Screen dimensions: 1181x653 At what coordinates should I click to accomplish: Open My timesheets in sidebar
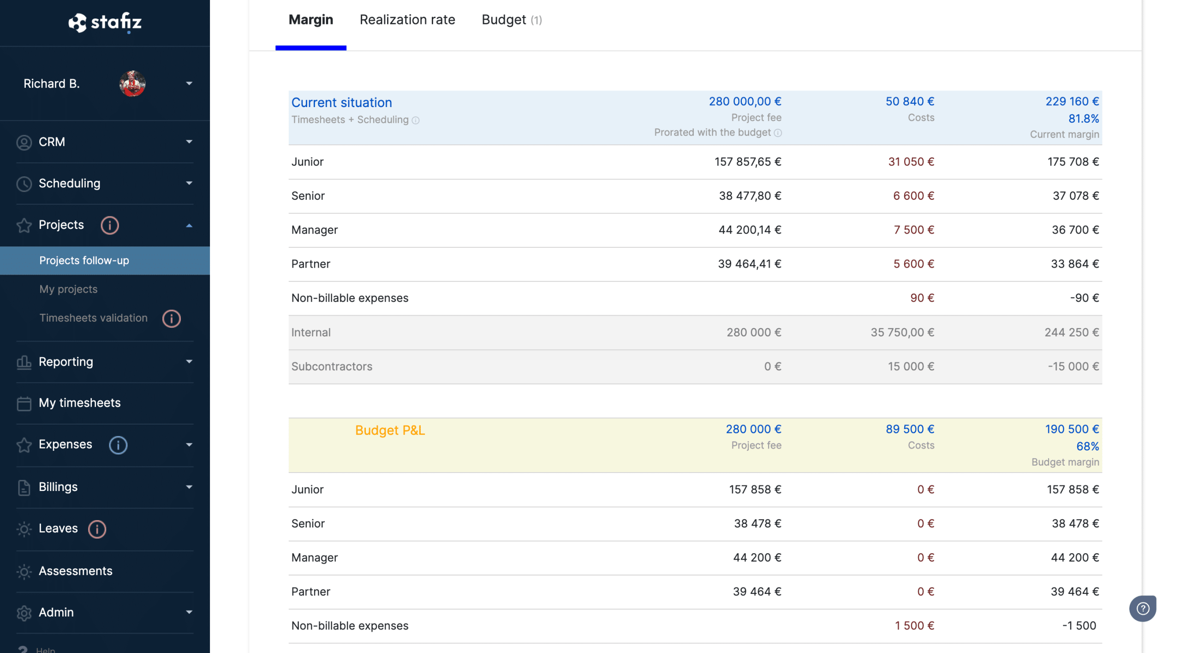click(x=79, y=403)
